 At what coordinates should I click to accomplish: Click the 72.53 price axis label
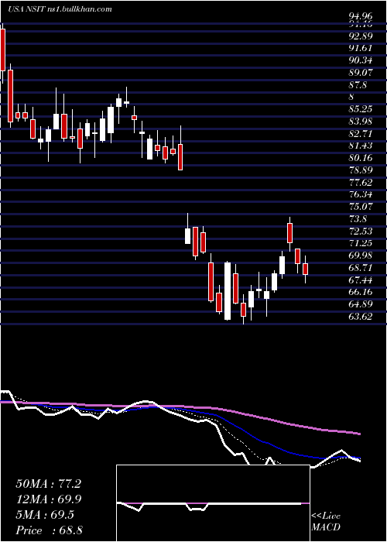coord(361,231)
